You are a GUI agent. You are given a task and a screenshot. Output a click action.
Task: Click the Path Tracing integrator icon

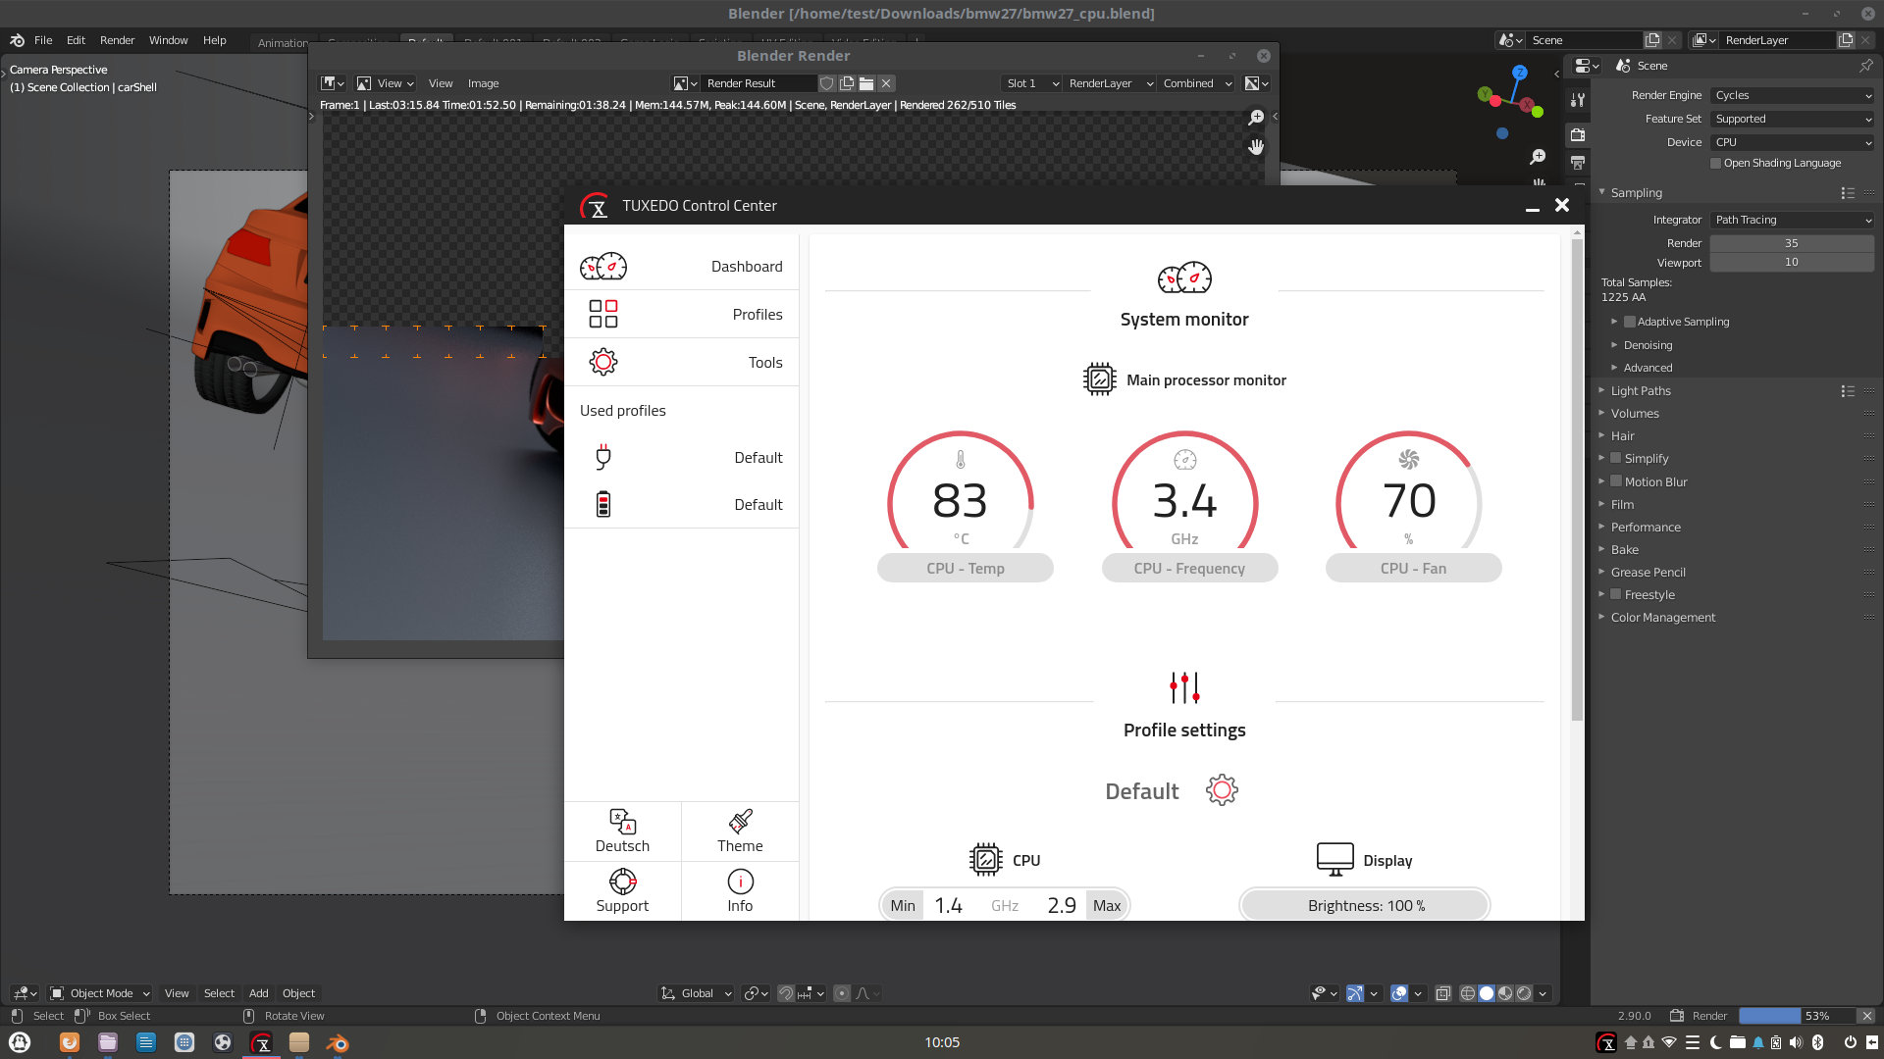click(x=1791, y=219)
